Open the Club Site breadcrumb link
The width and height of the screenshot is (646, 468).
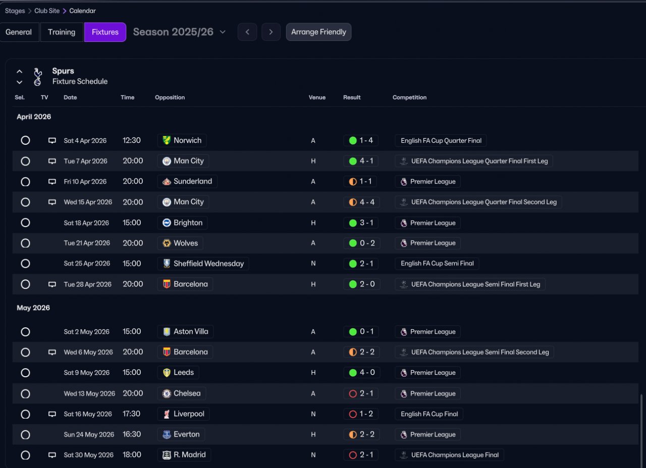47,11
